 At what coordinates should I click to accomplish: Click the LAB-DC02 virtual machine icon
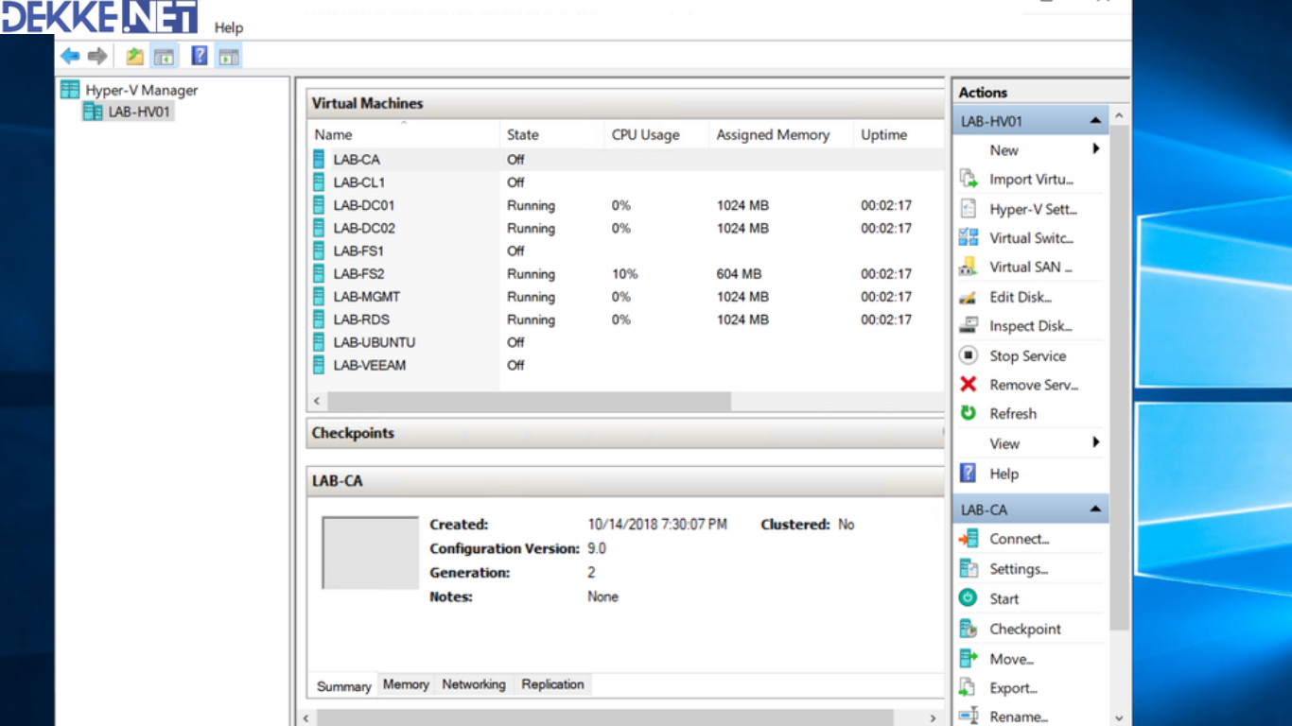319,228
